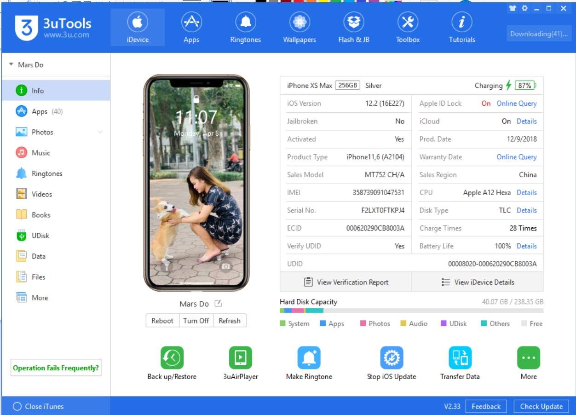Select Music in the sidebar
This screenshot has height=415, width=576.
[x=56, y=153]
